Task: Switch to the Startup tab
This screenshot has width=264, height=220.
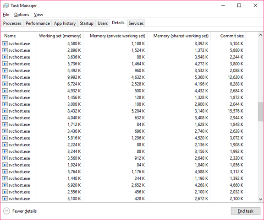Action: tap(87, 23)
